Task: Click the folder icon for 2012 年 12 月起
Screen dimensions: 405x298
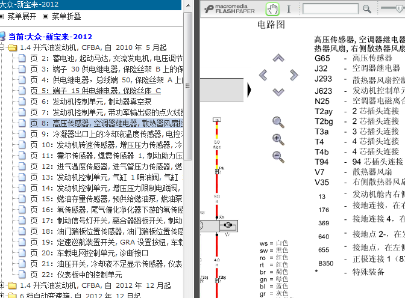Action: pos(13,285)
